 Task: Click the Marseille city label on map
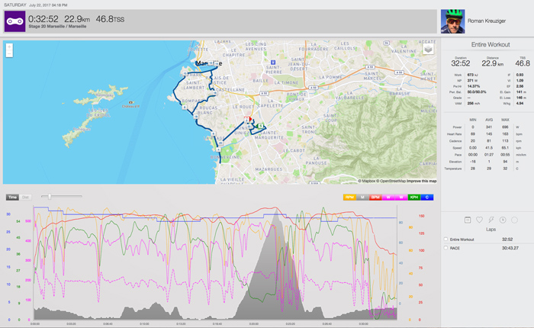click(x=209, y=63)
